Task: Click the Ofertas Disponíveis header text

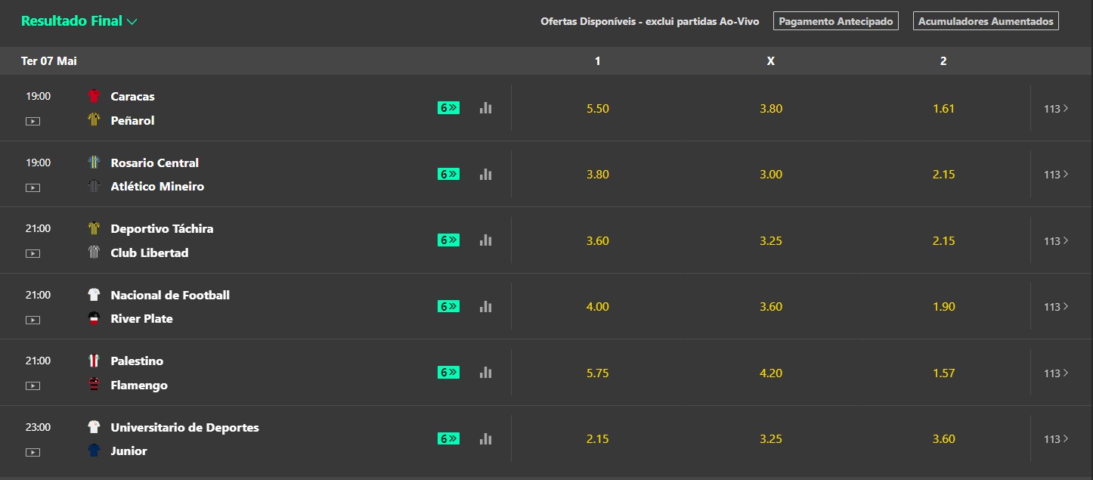Action: [x=649, y=21]
